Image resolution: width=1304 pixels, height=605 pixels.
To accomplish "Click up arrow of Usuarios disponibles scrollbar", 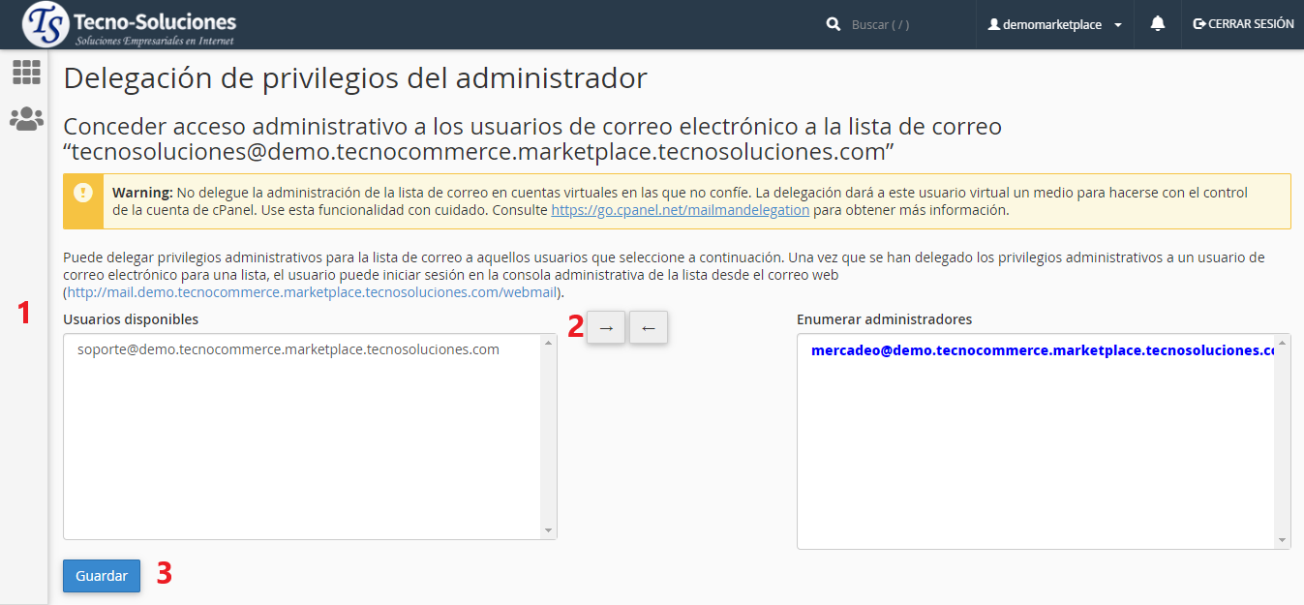I will [549, 343].
